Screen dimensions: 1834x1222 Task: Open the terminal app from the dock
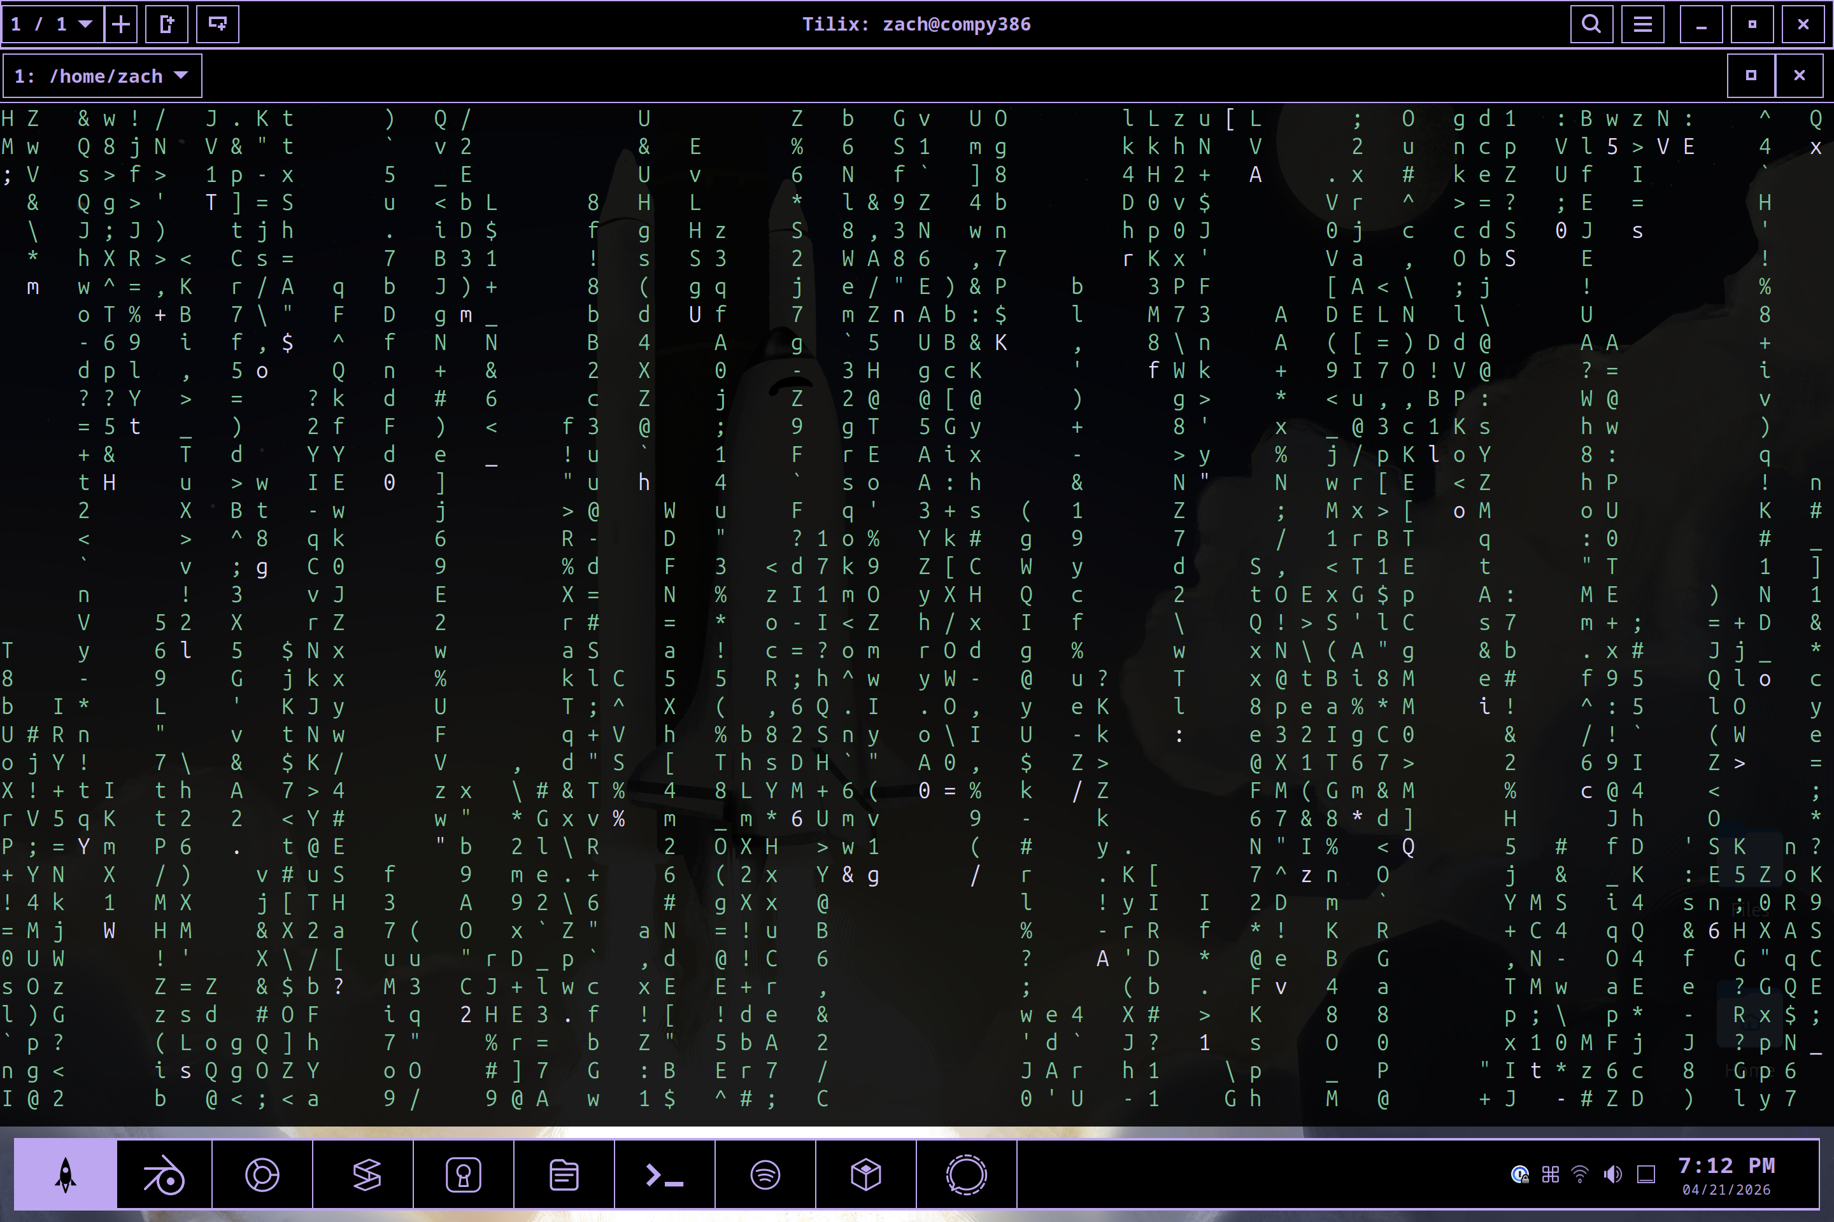point(664,1174)
